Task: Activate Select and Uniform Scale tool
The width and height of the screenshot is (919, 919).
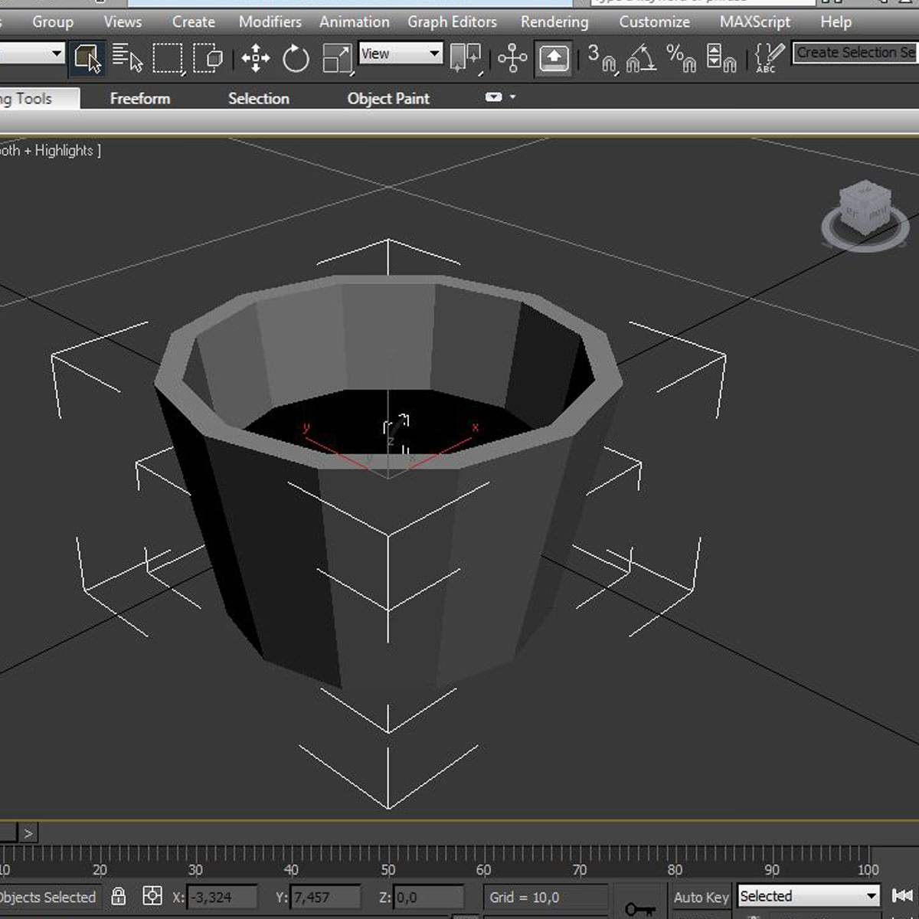Action: pos(337,58)
